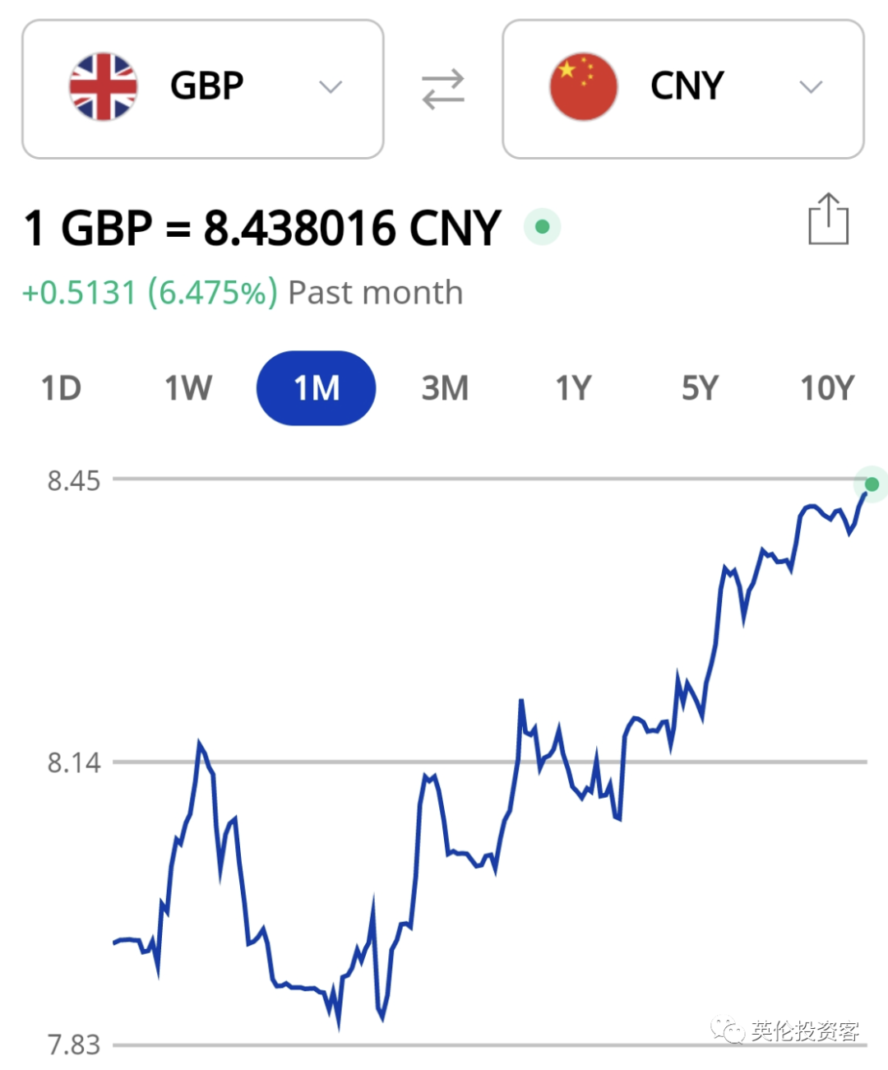
Task: Show the 5Y chart range
Action: [x=700, y=388]
